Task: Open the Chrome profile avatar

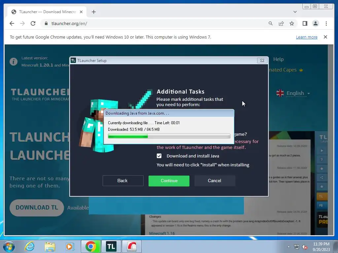Action: [315, 23]
